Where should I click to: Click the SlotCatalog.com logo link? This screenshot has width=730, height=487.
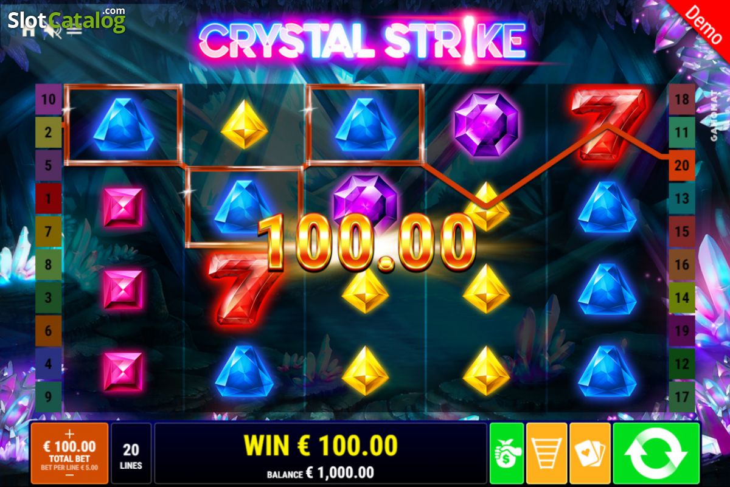tap(67, 20)
